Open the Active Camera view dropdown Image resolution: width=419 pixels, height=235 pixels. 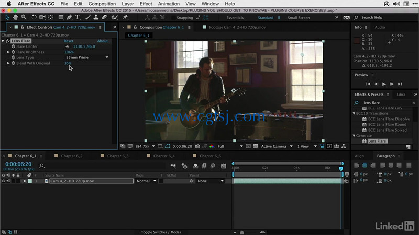277,146
